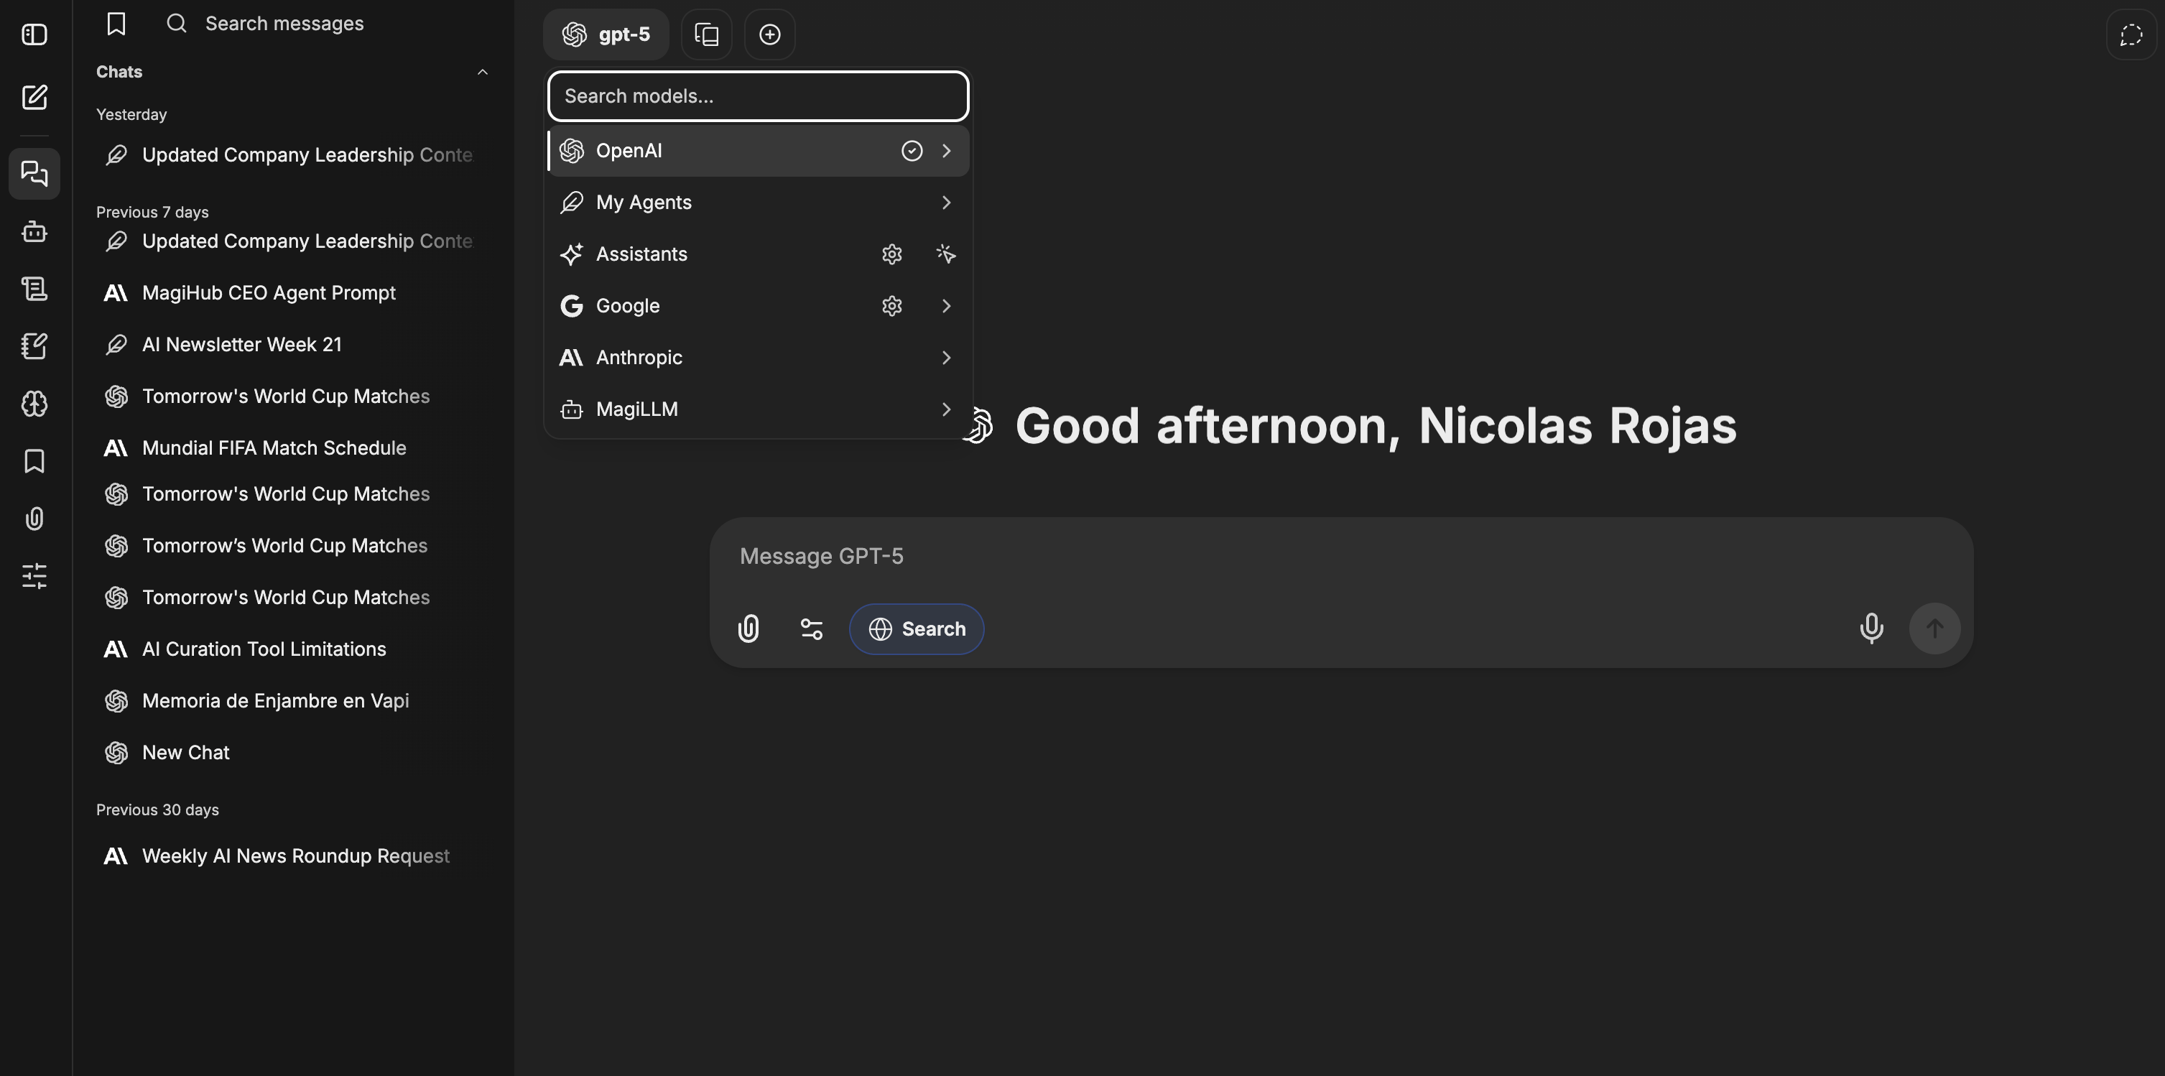Select Google in the model menu
Viewport: 2165px width, 1076px height.
point(758,306)
